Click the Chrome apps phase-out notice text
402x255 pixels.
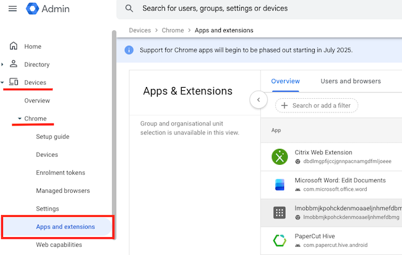[x=246, y=50]
